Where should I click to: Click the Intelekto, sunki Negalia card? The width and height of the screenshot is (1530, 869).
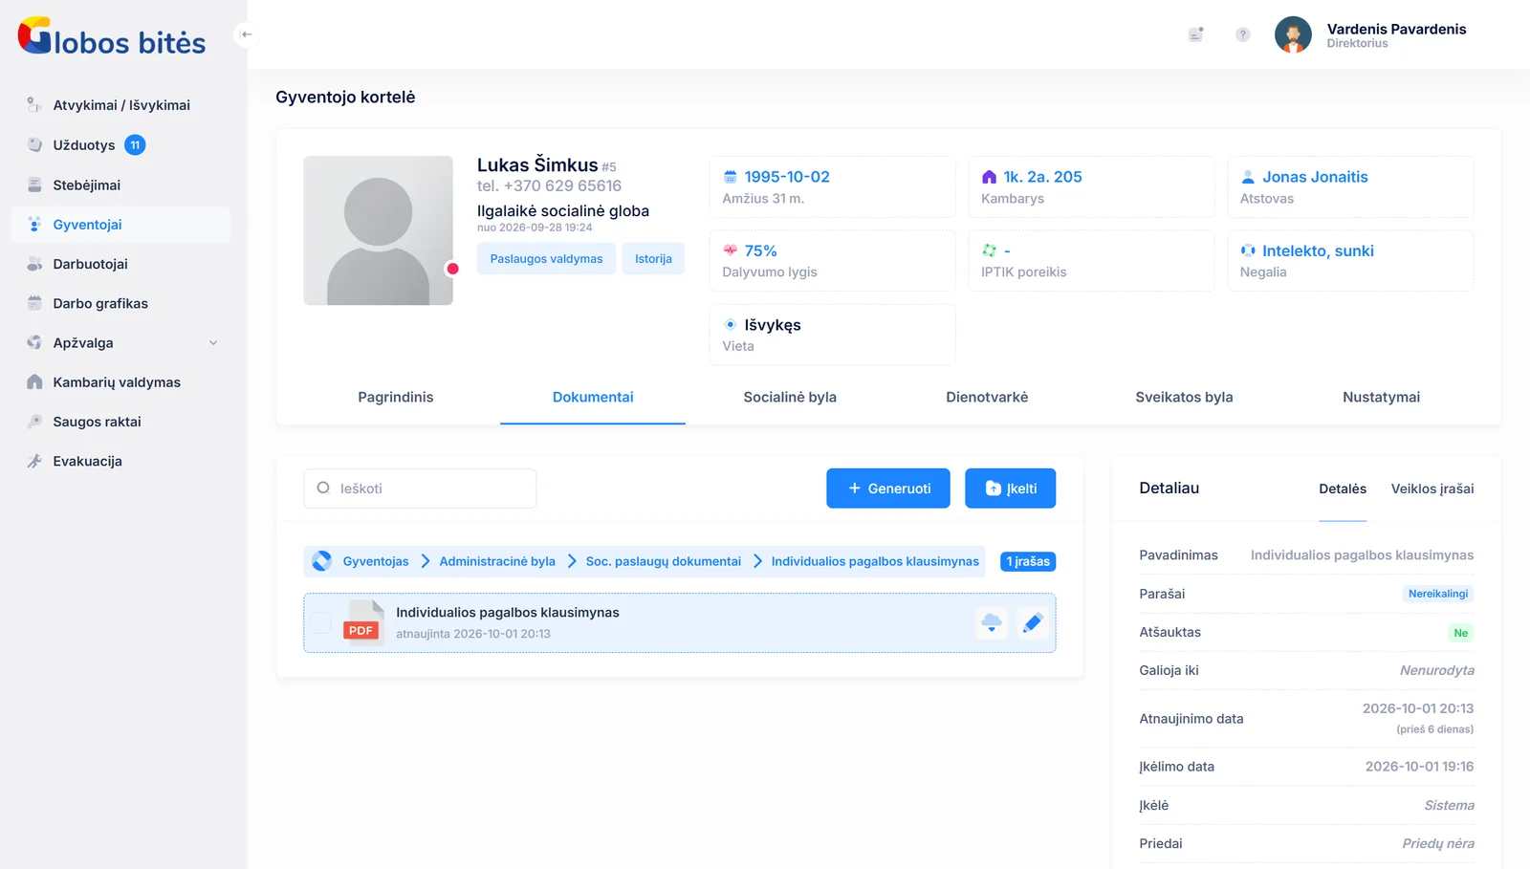tap(1350, 261)
